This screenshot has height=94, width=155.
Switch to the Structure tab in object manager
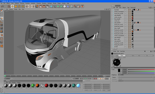118,6
